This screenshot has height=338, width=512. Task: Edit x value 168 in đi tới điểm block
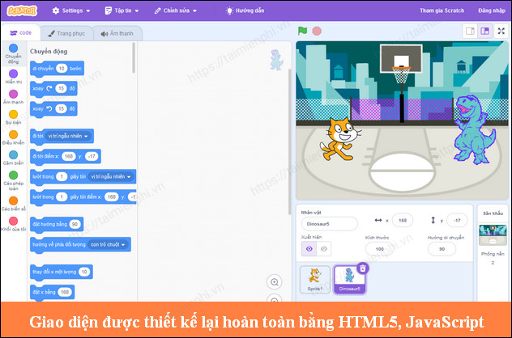69,156
